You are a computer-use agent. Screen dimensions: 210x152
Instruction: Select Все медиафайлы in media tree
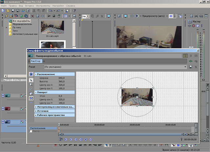pos(21,21)
